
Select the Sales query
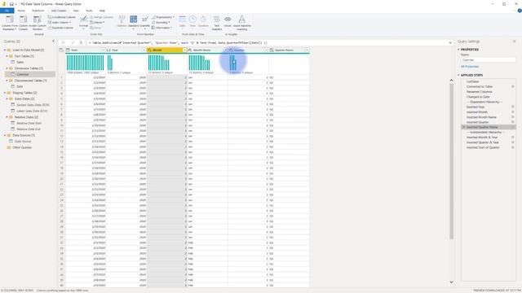coord(20,62)
